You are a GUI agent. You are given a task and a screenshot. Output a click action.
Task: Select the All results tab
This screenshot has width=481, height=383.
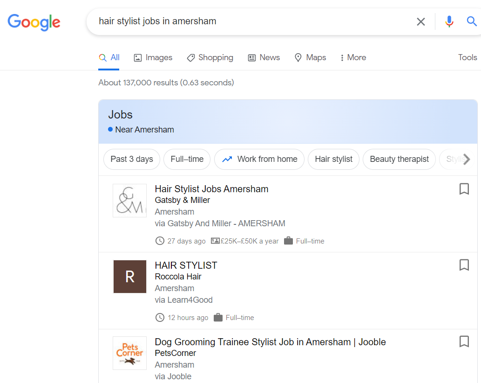point(109,57)
